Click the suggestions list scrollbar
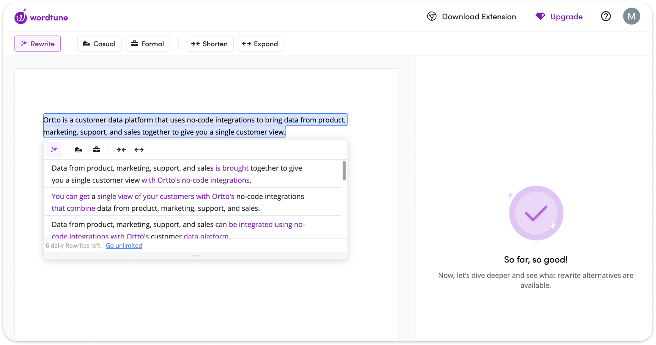 [x=344, y=171]
